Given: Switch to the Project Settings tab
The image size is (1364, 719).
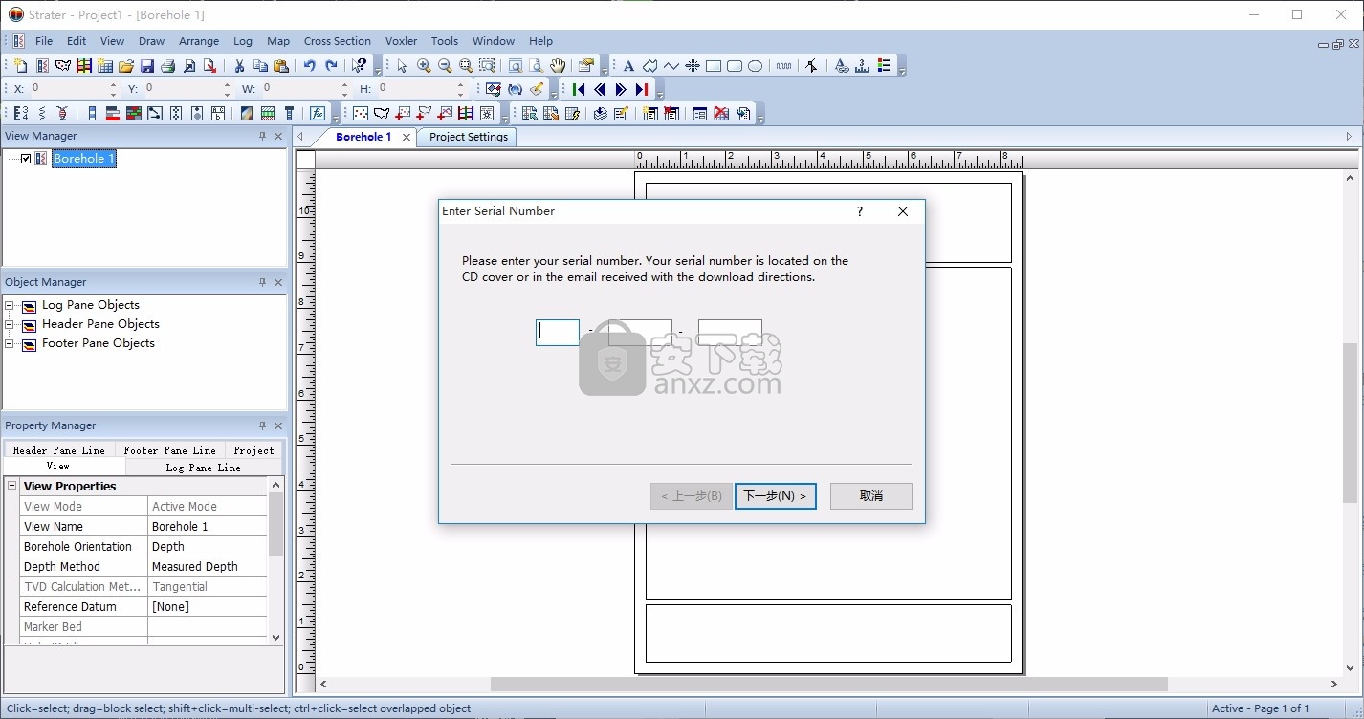Looking at the screenshot, I should tap(469, 137).
